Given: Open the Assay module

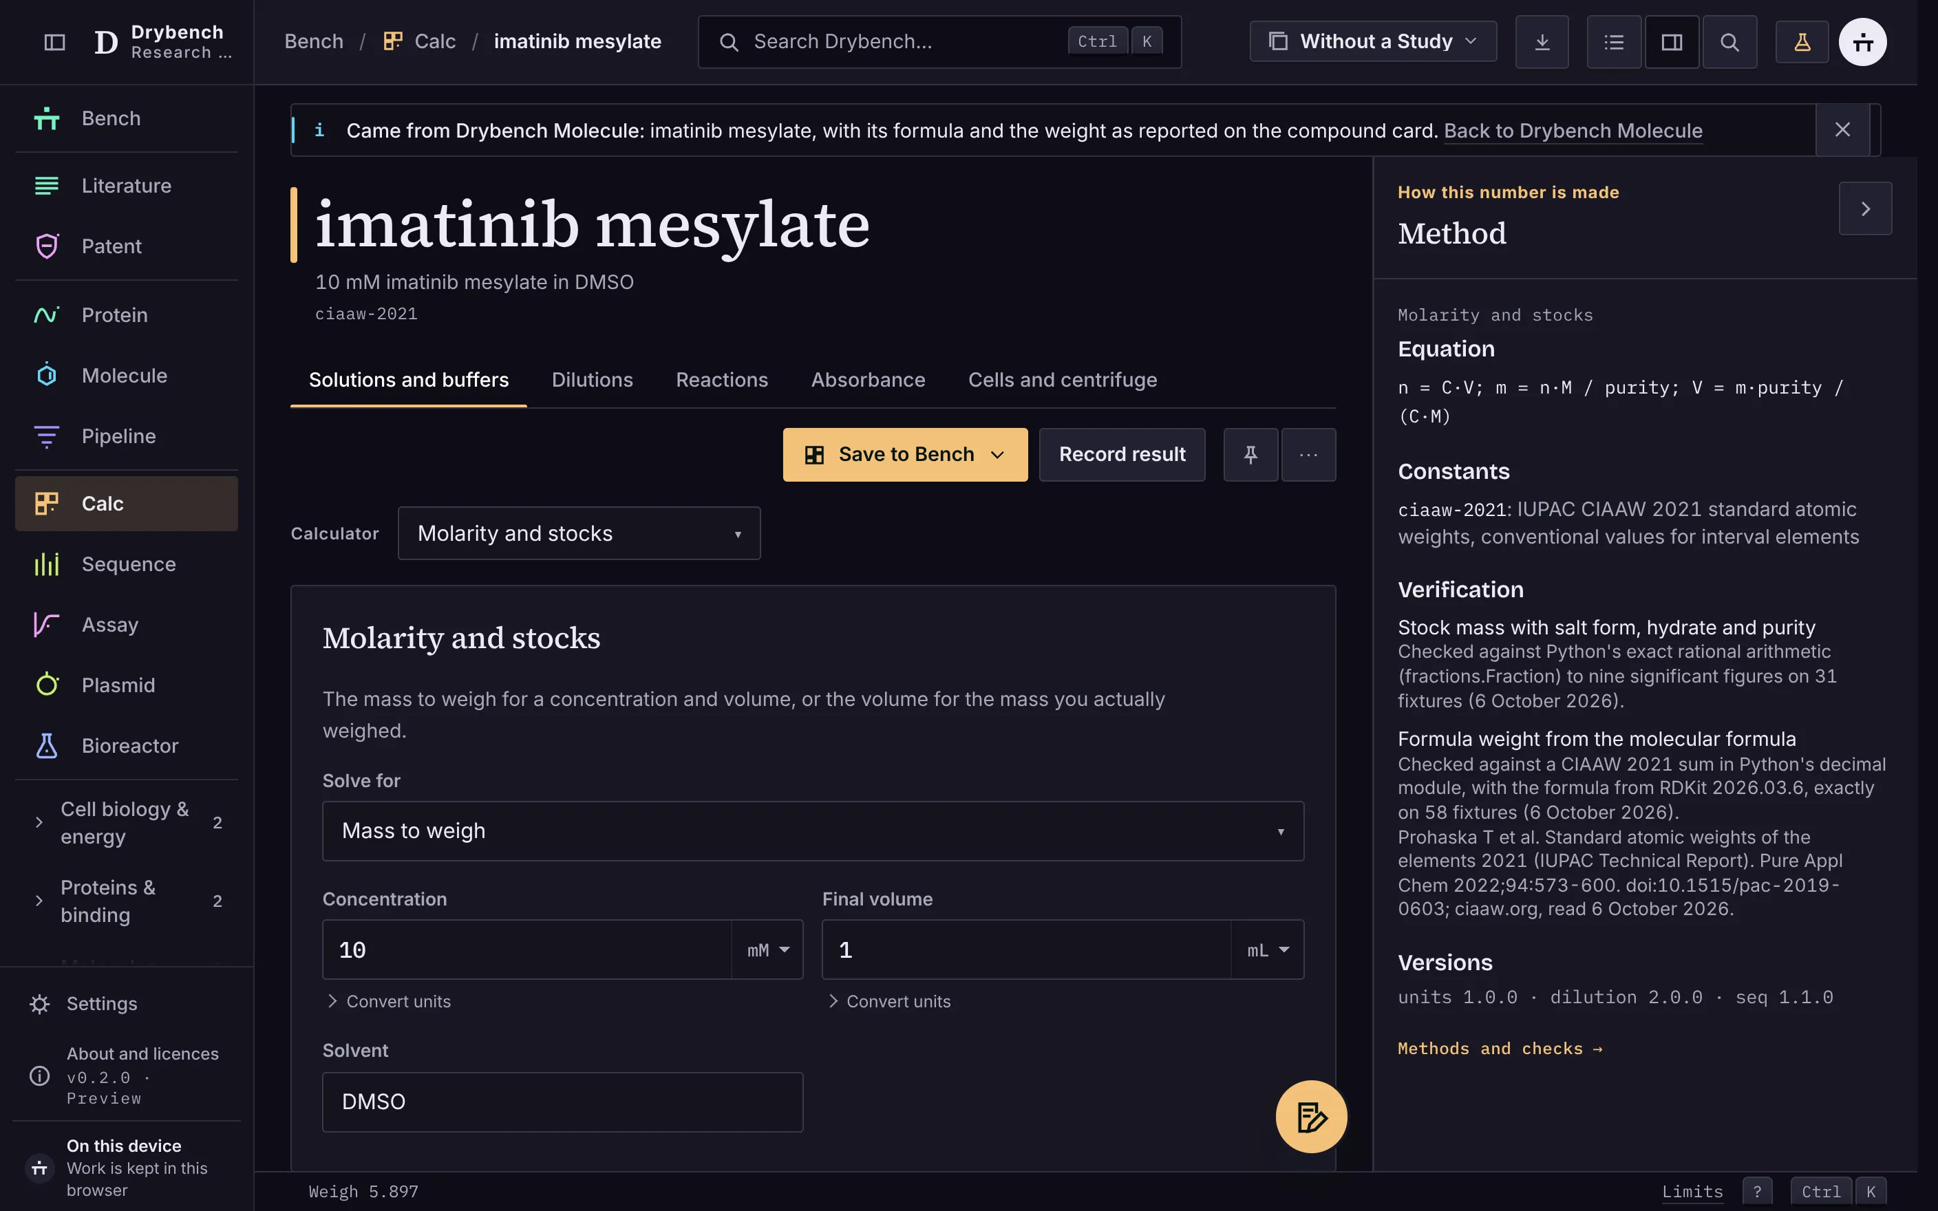Looking at the screenshot, I should 127,625.
